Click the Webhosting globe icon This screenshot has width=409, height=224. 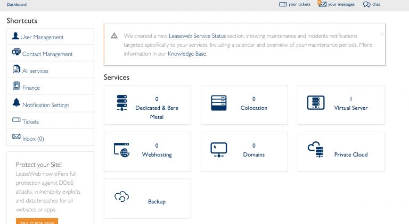122,150
